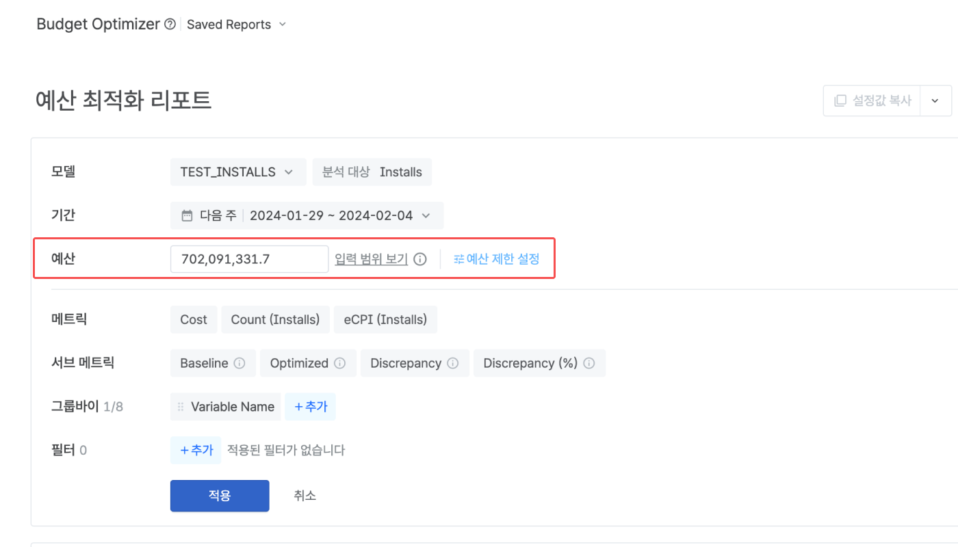Click the 분석 대상 Installs chip
Image resolution: width=958 pixels, height=547 pixels.
(x=372, y=172)
